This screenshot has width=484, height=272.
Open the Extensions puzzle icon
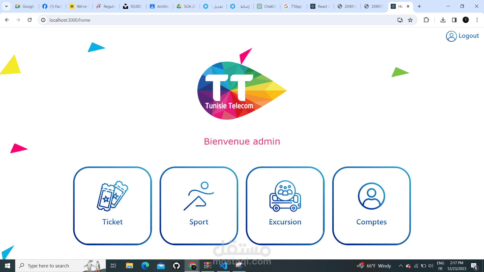[426, 20]
